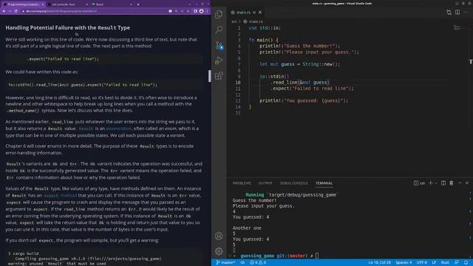Click the browser profile avatar icon
Screen dimensions: 473x266
click(201, 11)
